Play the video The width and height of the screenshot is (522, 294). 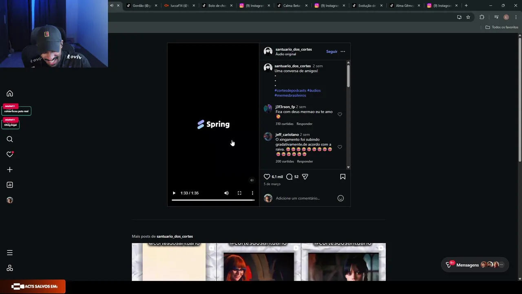174,193
